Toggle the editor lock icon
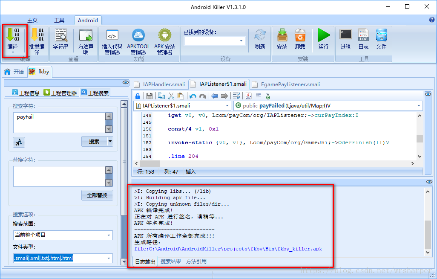The image size is (437, 279). tap(138, 96)
